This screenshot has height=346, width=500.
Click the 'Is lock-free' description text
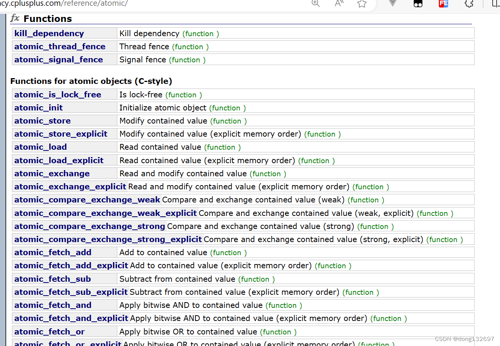(141, 95)
